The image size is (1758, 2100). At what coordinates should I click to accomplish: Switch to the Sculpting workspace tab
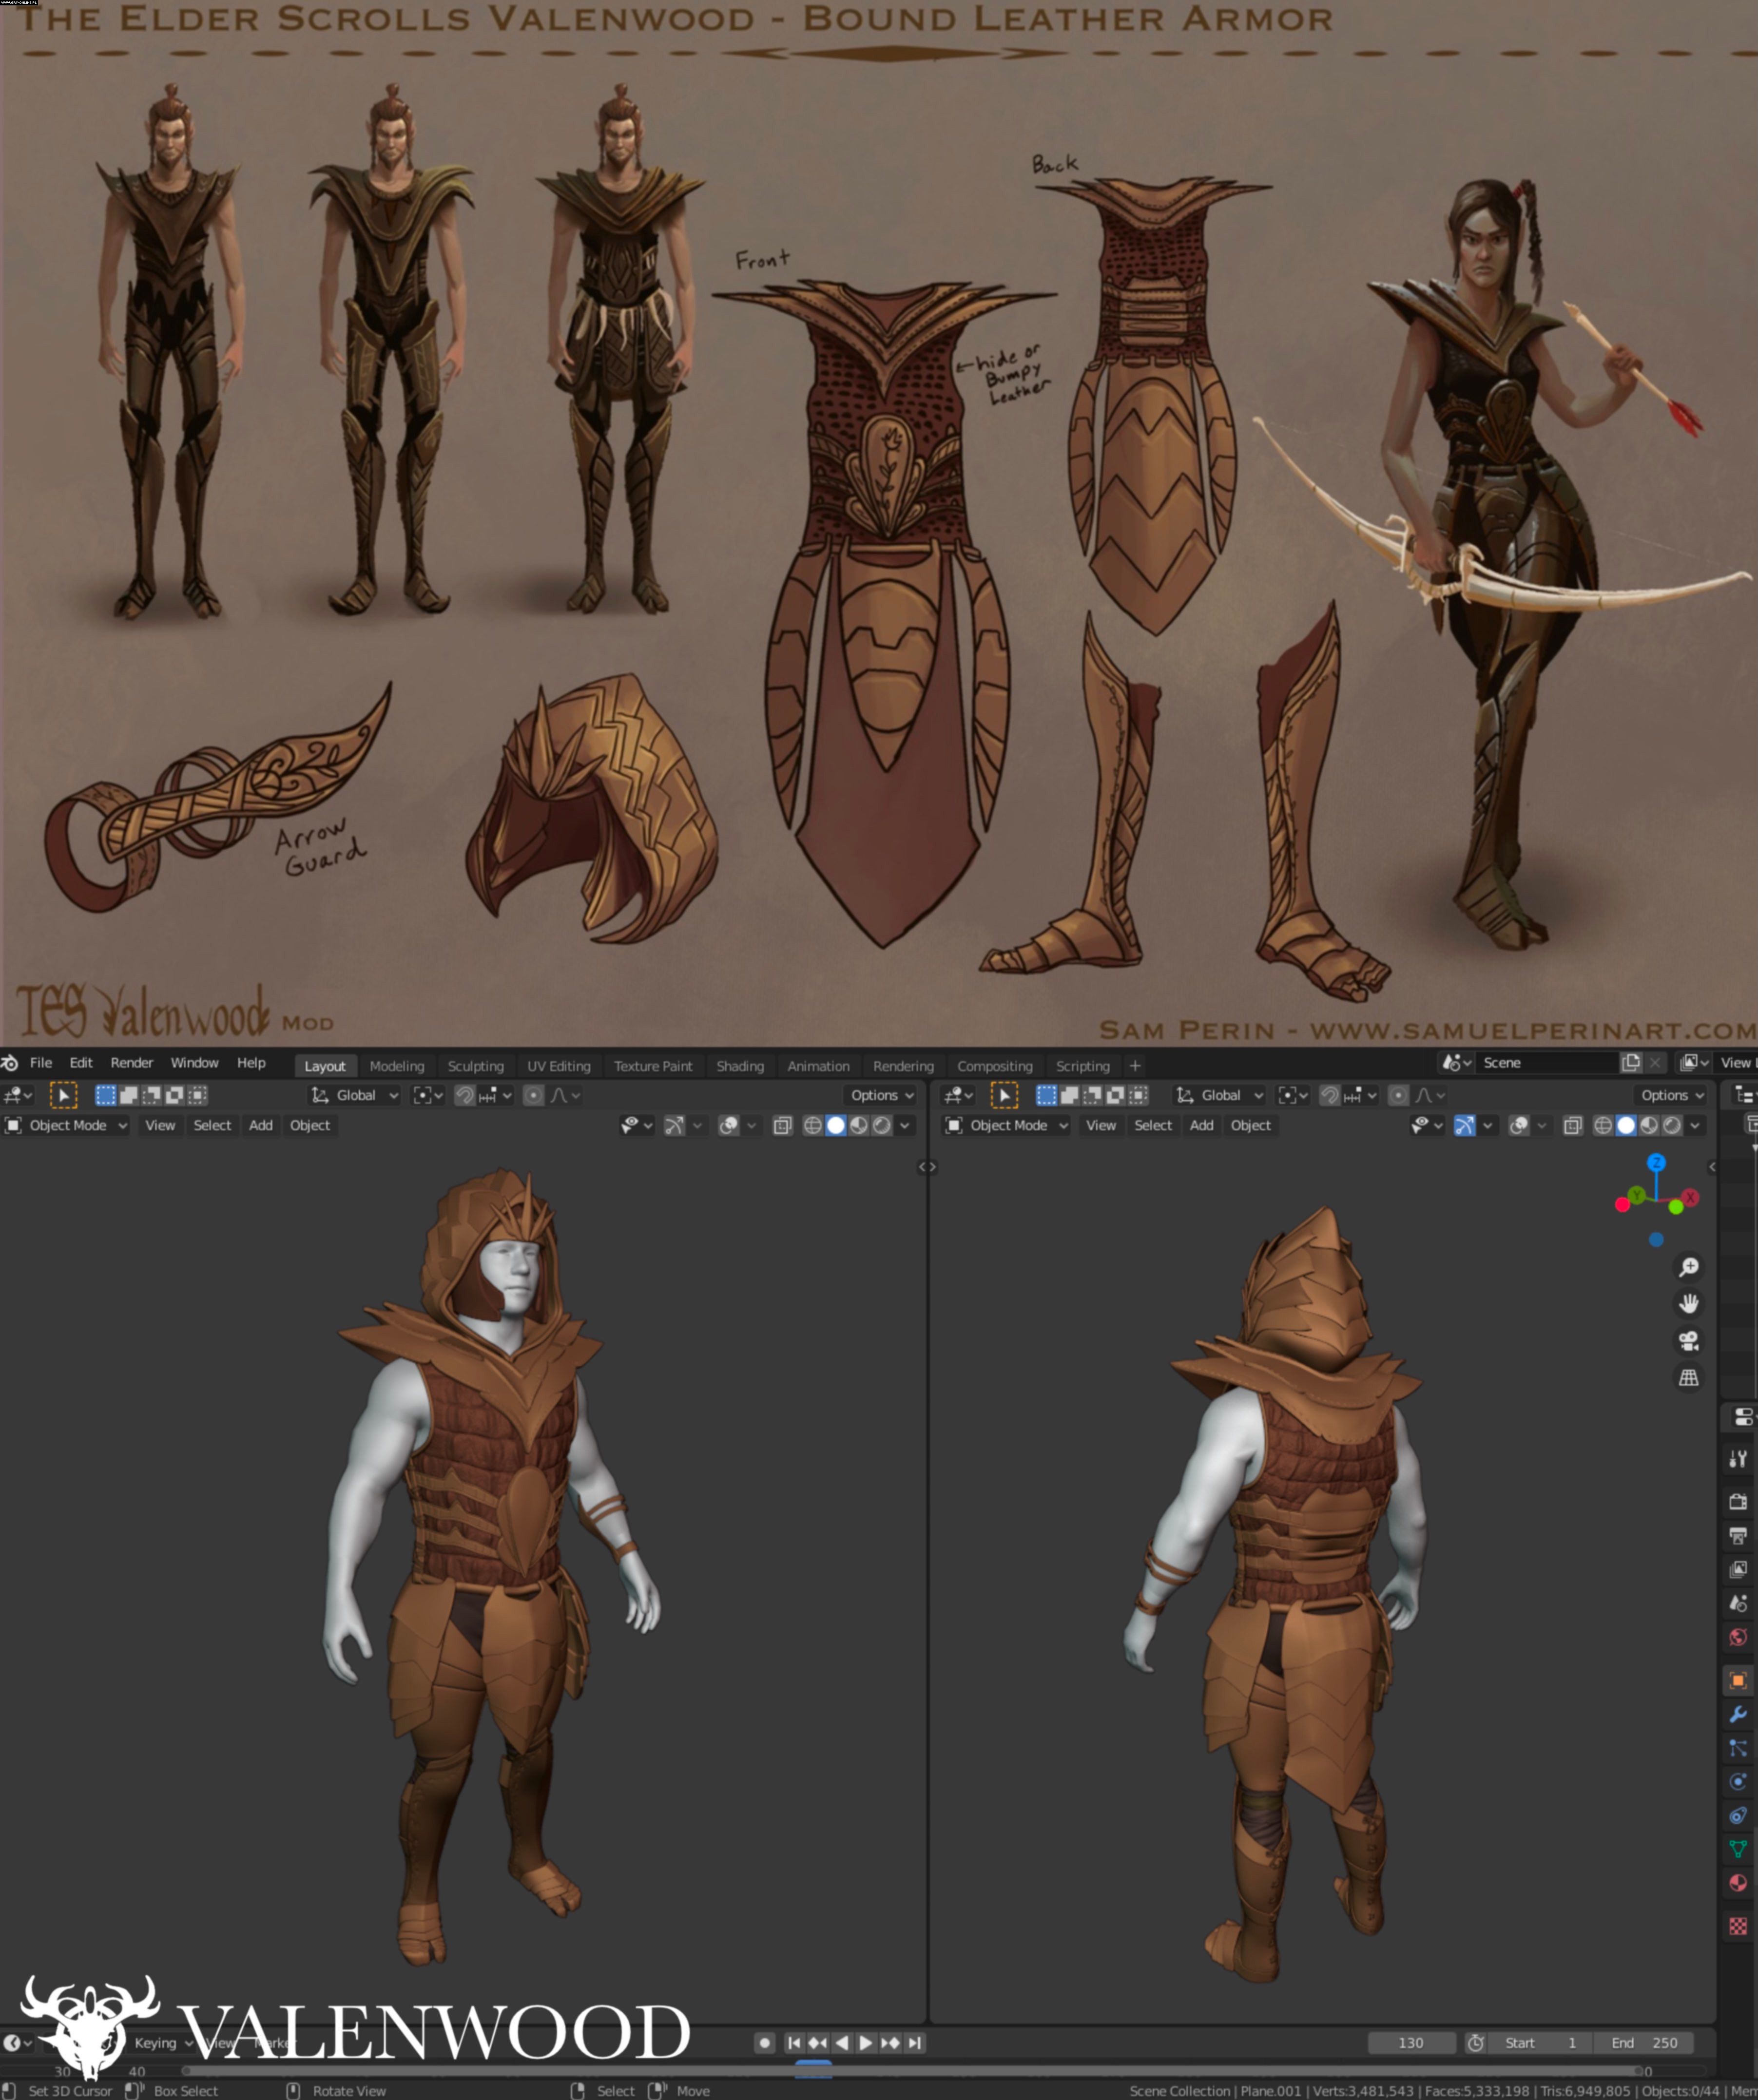[475, 1066]
